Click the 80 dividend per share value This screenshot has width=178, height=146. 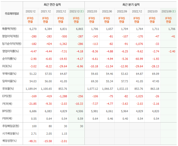coord(50,126)
